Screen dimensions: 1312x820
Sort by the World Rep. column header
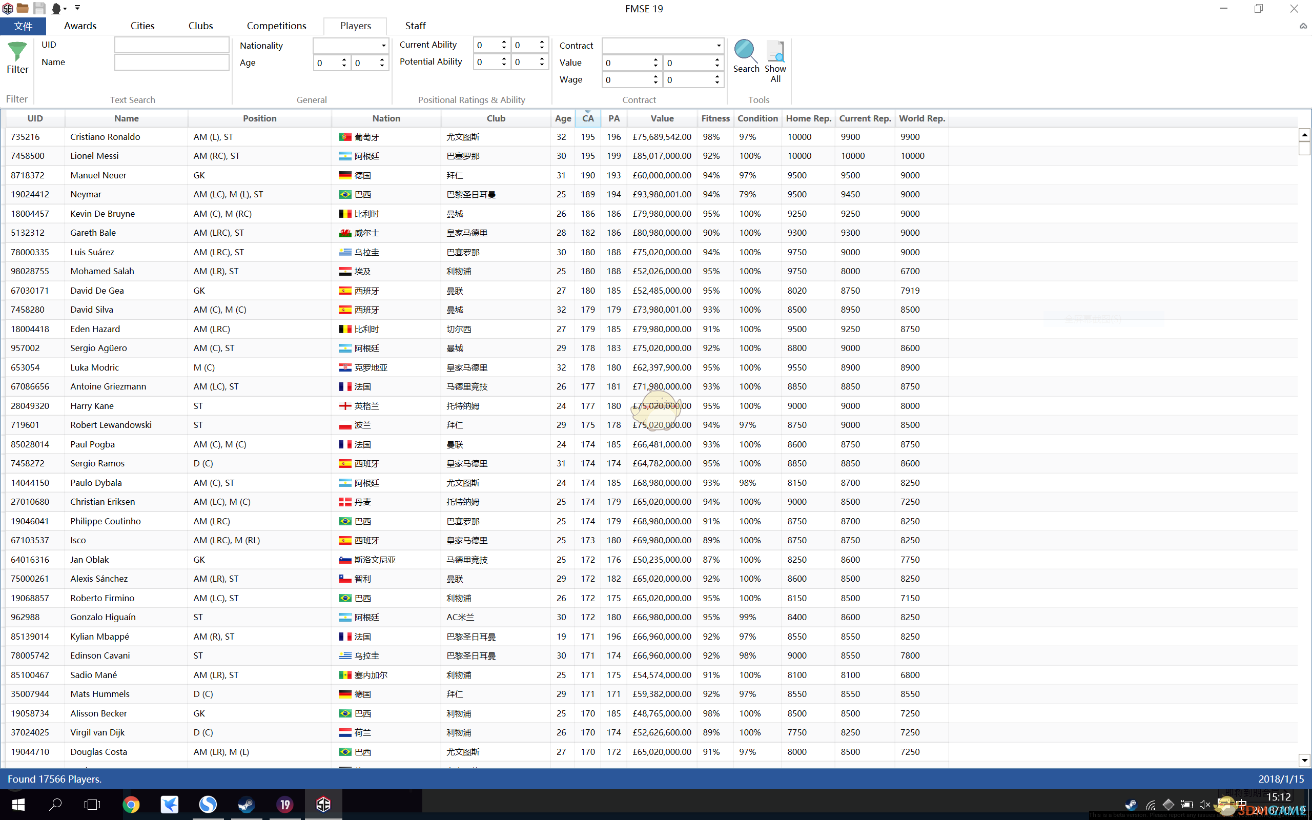coord(921,118)
